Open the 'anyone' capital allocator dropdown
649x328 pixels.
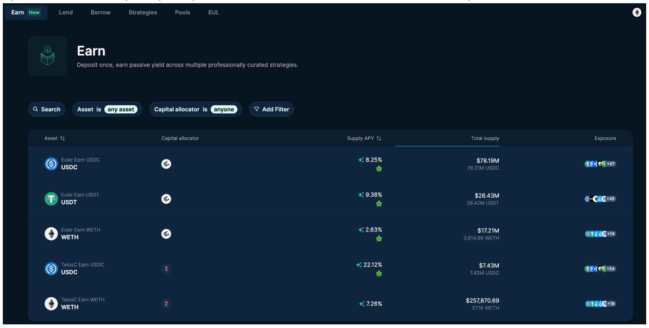(x=224, y=109)
